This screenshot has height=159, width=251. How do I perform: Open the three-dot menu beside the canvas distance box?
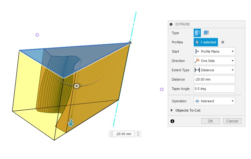tap(138, 134)
